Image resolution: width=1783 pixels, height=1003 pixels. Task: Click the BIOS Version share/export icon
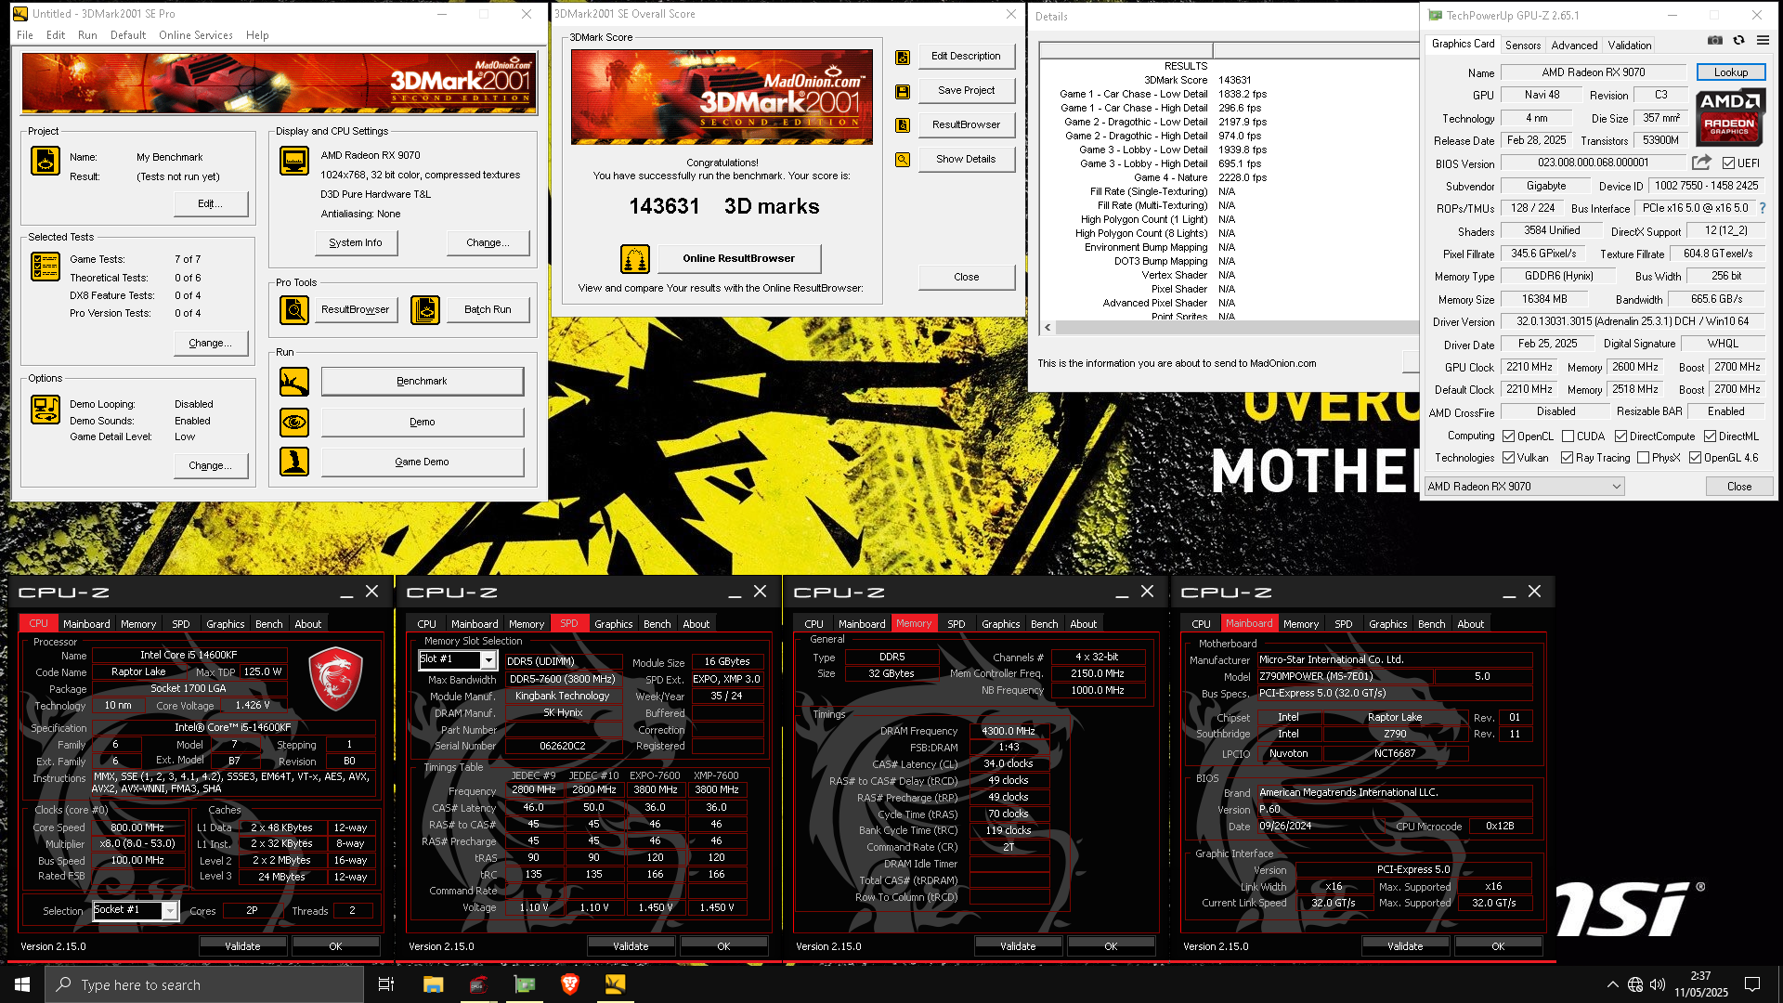pyautogui.click(x=1701, y=163)
